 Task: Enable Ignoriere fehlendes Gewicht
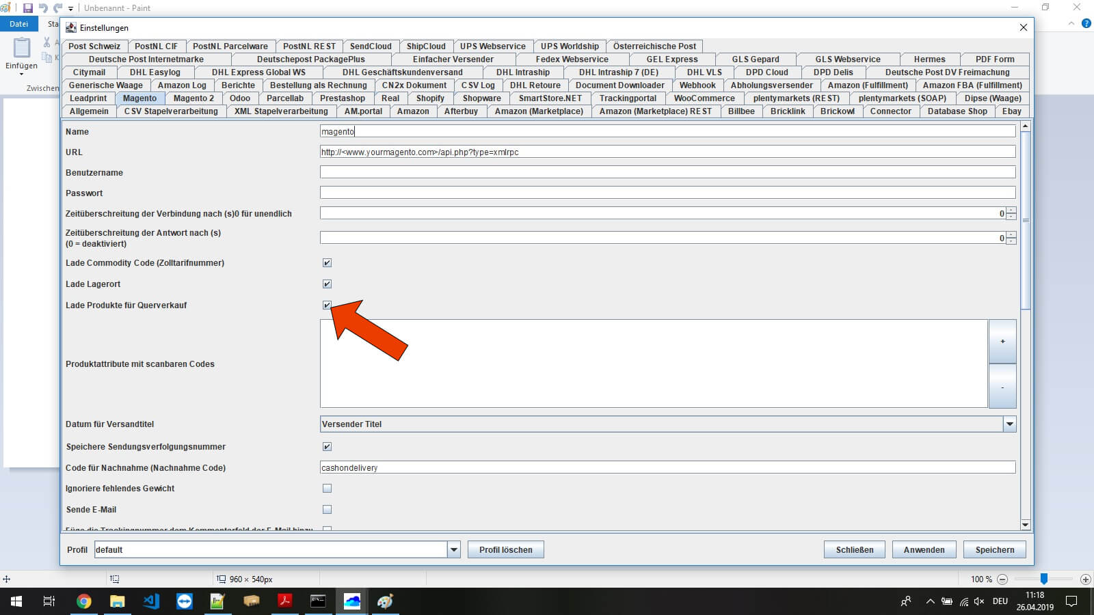(x=327, y=489)
